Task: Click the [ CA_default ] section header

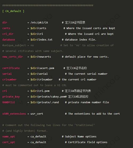Action: tap(13, 11)
